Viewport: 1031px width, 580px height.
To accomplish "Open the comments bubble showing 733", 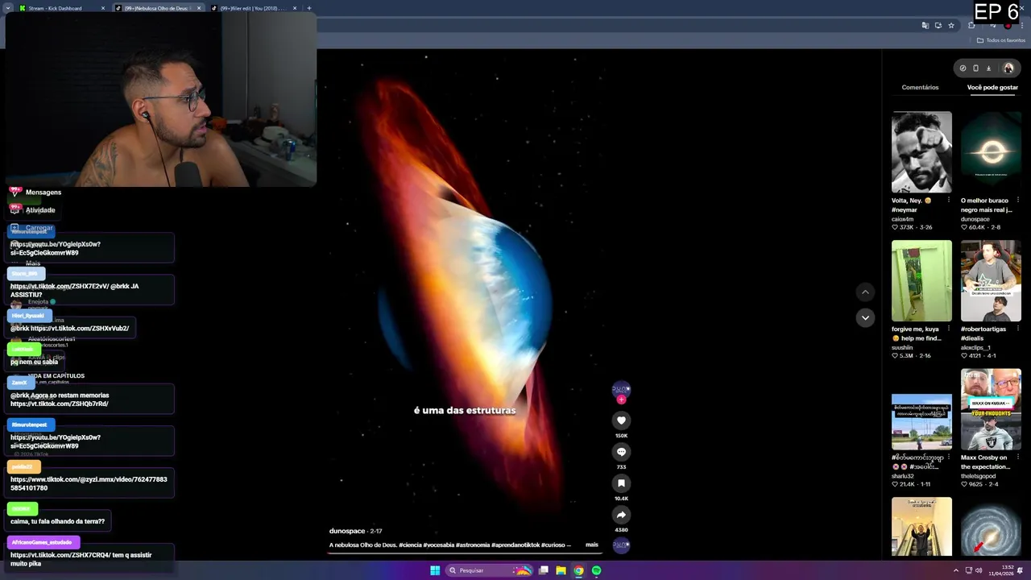I will click(621, 452).
